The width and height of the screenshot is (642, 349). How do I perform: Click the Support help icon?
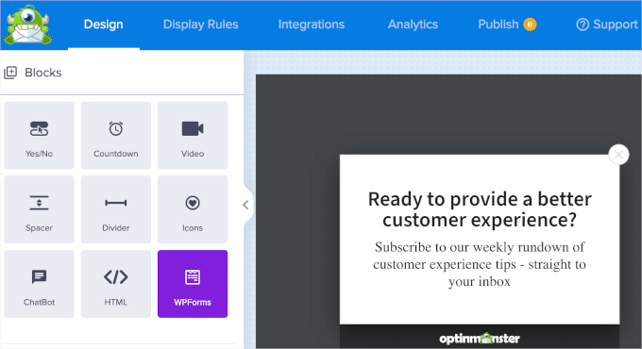(583, 25)
